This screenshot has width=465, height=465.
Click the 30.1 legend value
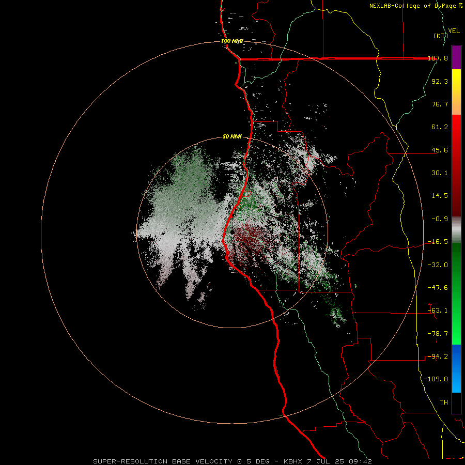coord(440,173)
